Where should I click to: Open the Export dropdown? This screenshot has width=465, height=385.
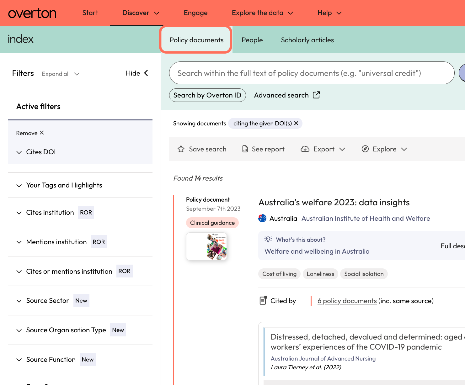click(x=323, y=149)
